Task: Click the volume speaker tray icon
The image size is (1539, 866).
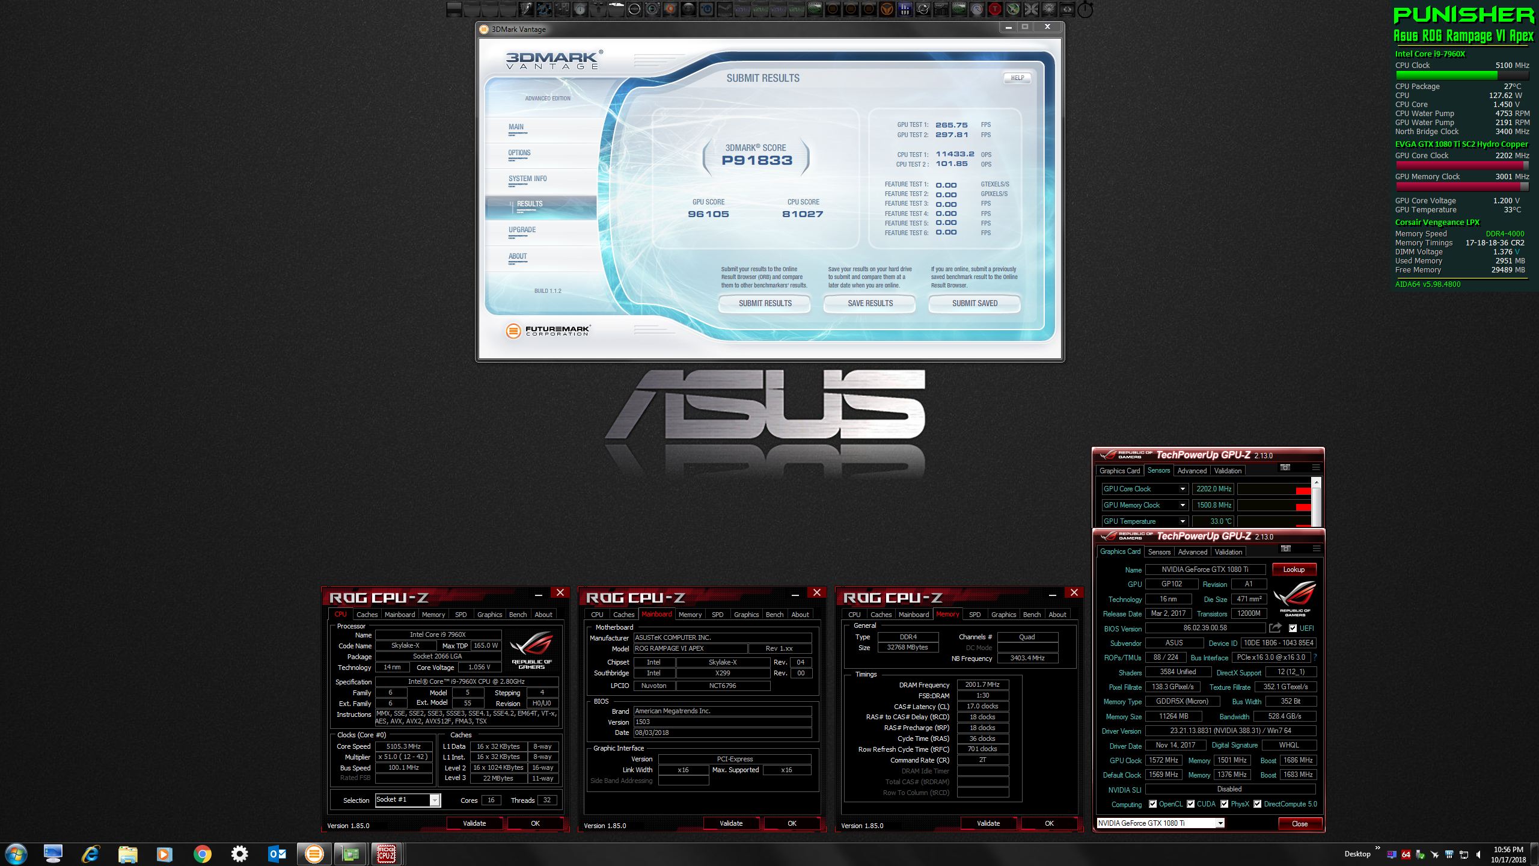Action: [x=1478, y=855]
